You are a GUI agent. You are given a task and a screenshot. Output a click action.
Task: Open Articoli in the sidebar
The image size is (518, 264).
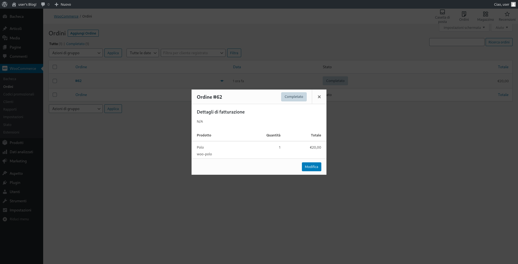tap(22, 29)
